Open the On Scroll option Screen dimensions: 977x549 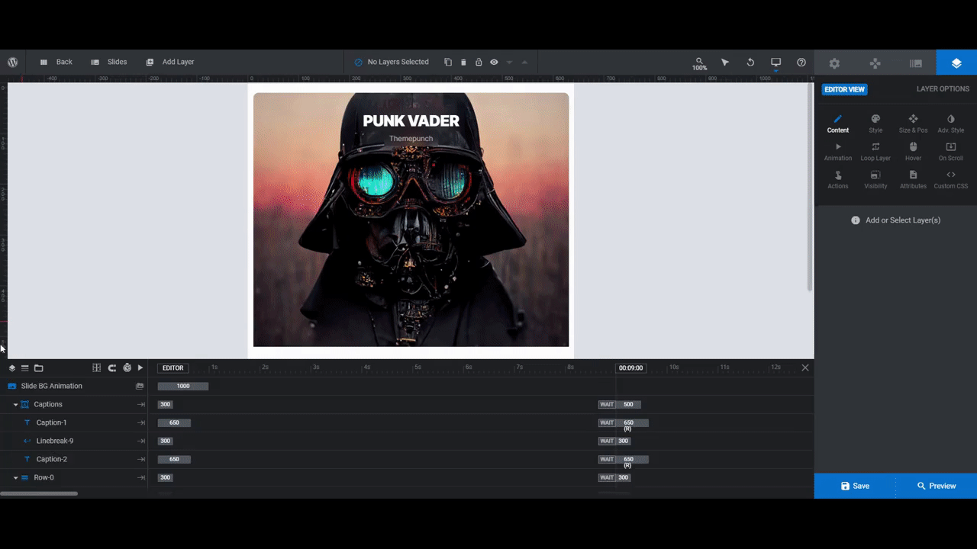pyautogui.click(x=951, y=152)
